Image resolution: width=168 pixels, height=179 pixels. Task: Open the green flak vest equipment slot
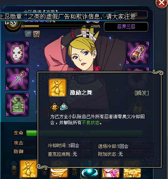coord(17,105)
